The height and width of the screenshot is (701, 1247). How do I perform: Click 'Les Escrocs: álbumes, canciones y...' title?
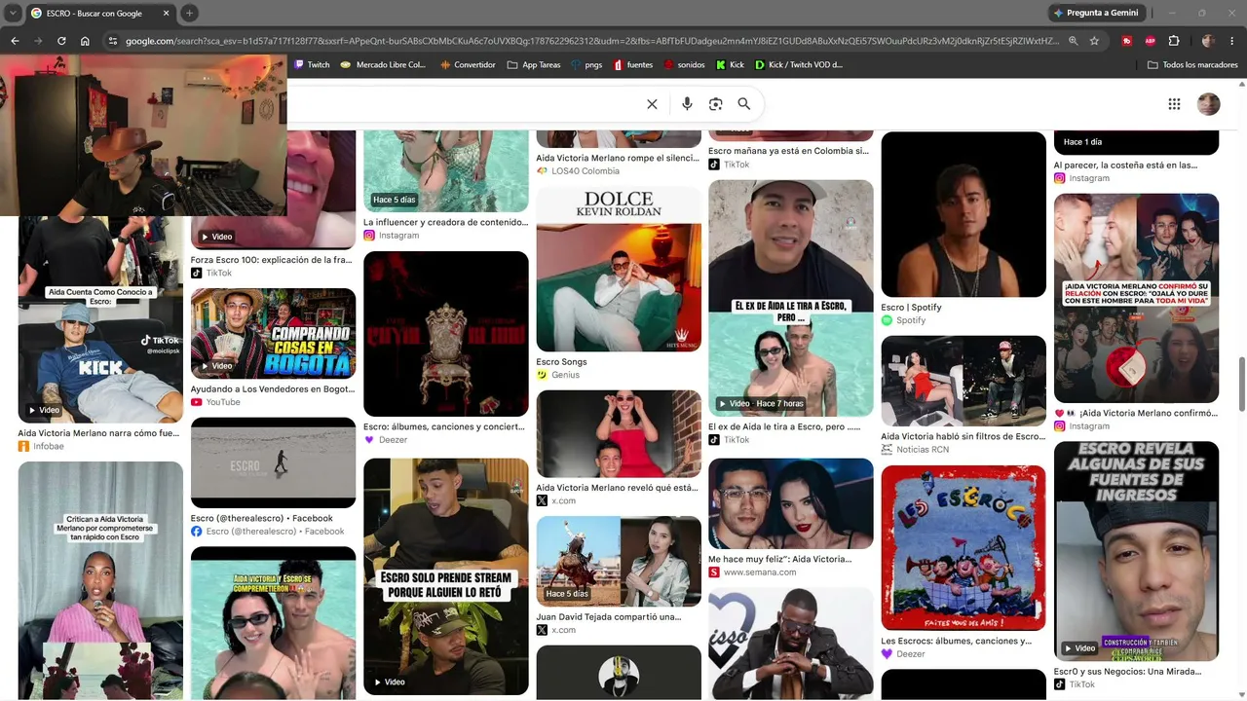click(x=956, y=642)
